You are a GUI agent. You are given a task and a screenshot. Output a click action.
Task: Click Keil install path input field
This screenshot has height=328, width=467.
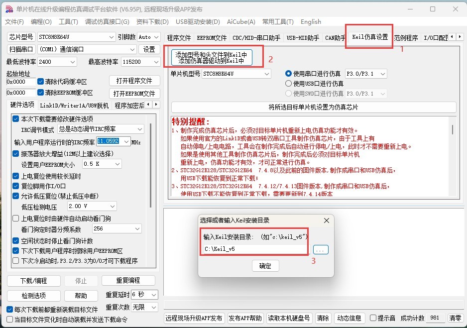click(x=257, y=249)
